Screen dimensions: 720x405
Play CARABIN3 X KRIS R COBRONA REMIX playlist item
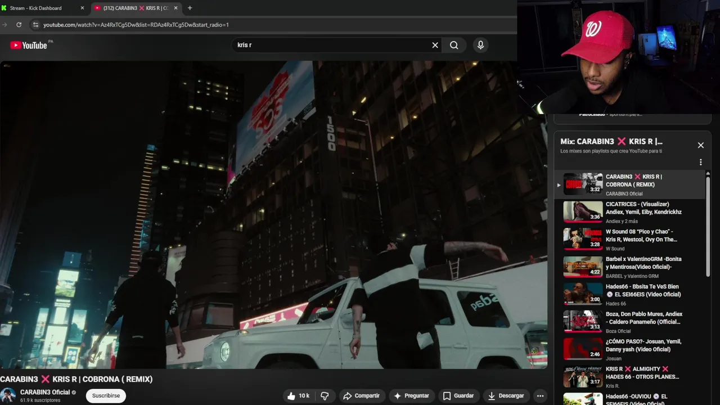[x=630, y=184]
